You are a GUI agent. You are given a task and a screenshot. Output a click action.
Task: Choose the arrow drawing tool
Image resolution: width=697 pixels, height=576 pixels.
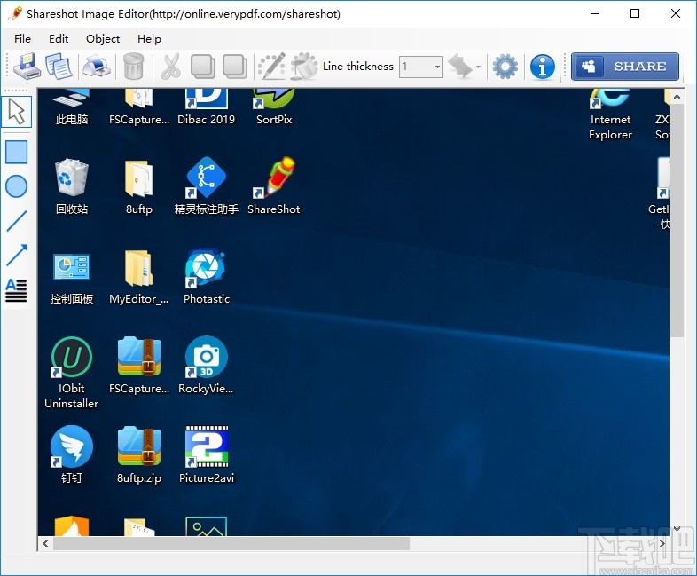(x=17, y=256)
